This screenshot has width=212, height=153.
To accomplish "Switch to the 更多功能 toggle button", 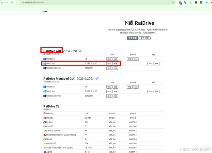I will [x=145, y=38].
